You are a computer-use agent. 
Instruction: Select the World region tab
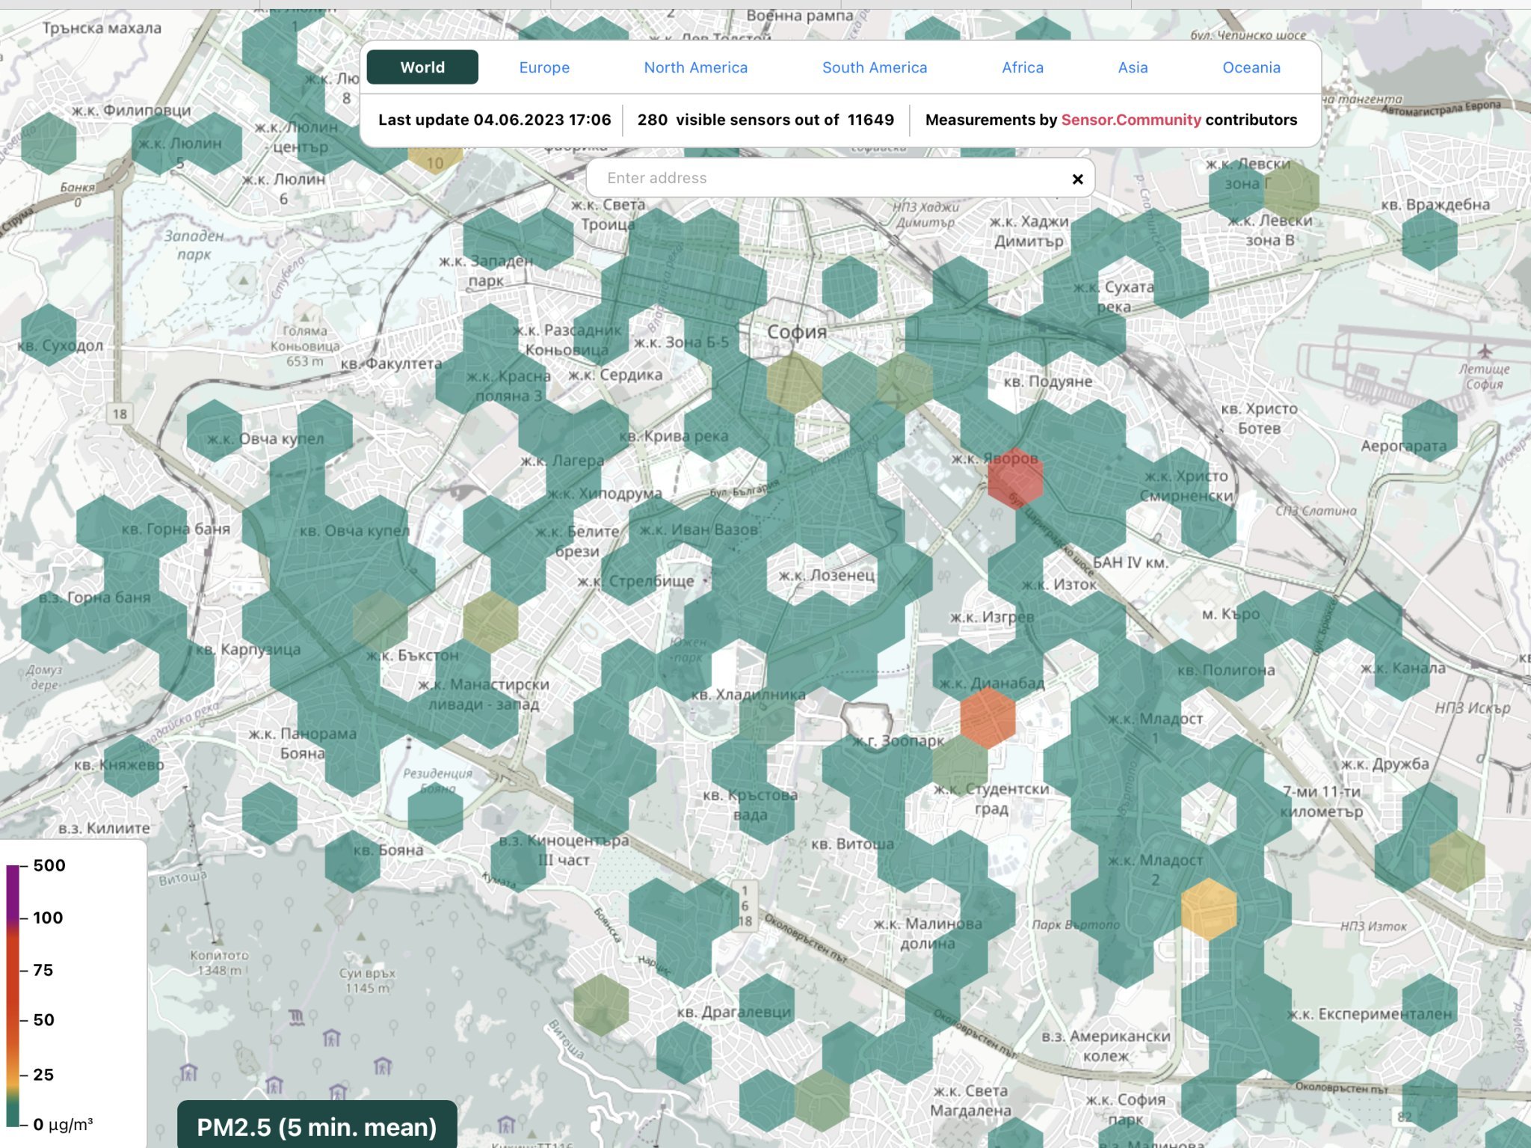[422, 67]
